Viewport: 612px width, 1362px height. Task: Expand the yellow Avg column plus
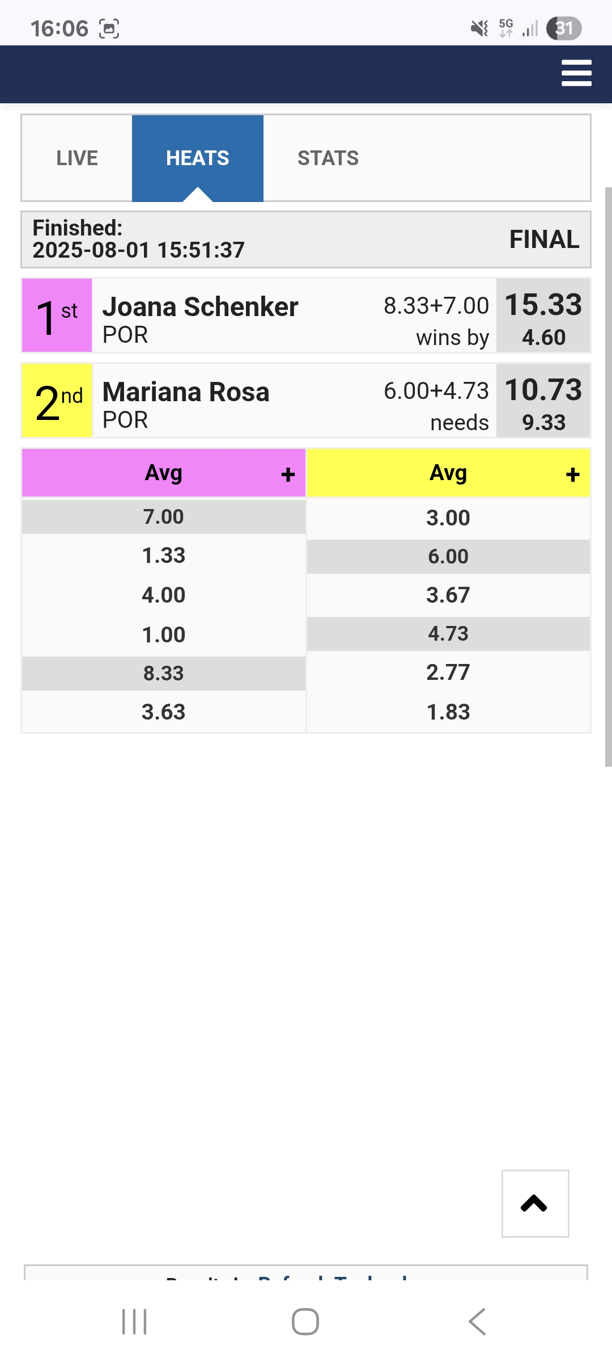tap(572, 474)
